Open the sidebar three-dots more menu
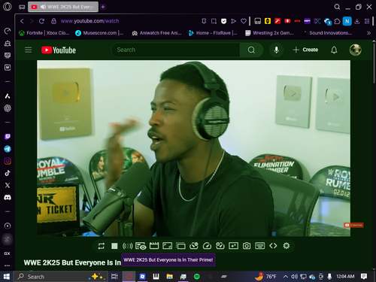 (x=8, y=265)
